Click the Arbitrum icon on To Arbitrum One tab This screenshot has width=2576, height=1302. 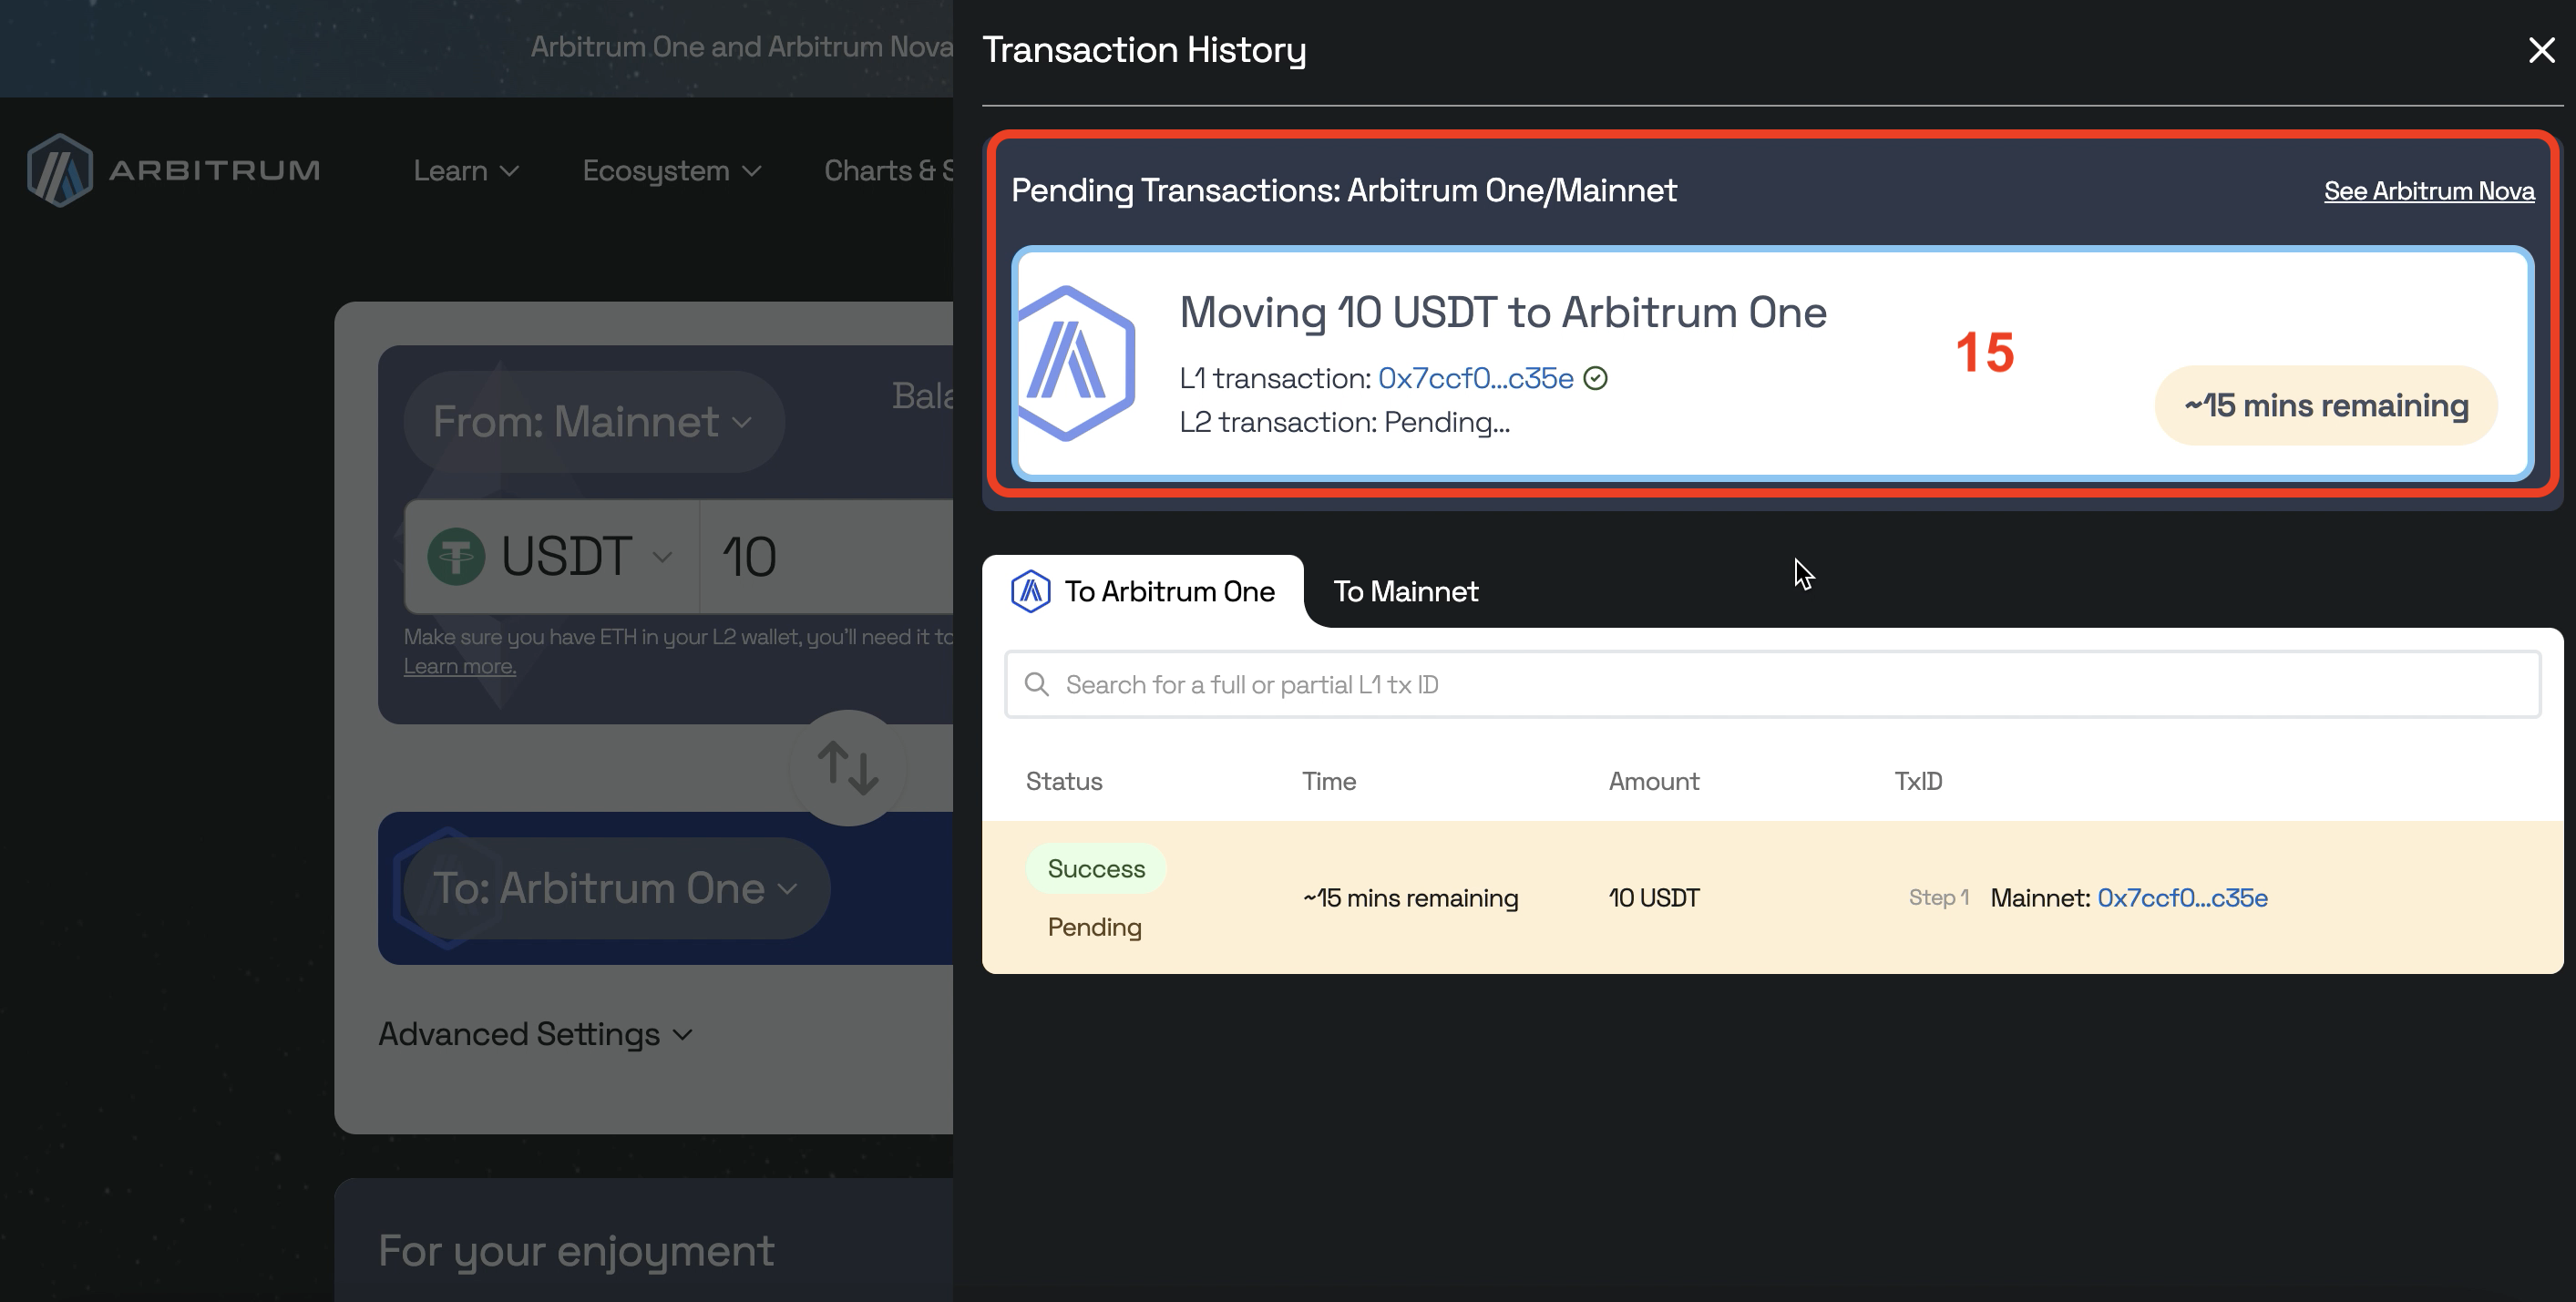[x=1030, y=591]
